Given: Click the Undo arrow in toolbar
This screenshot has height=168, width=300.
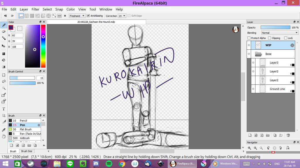Looking at the screenshot, I should click(x=6, y=16).
